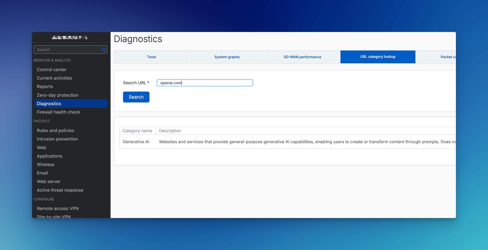The width and height of the screenshot is (488, 250).
Task: Open Wireless settings
Action: coord(46,164)
